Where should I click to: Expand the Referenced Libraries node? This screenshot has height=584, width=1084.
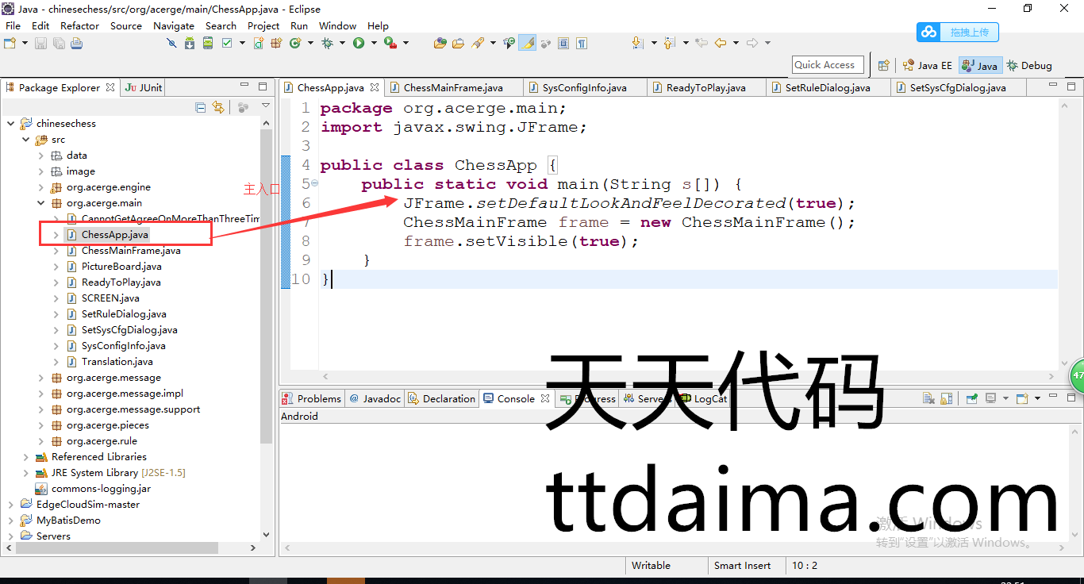tap(26, 457)
